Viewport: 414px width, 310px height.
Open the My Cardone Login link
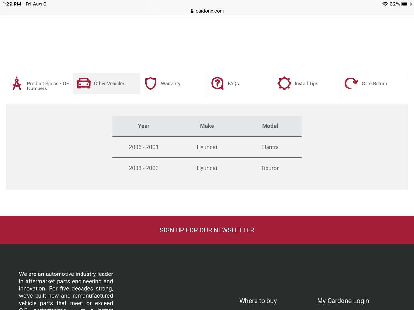343,301
